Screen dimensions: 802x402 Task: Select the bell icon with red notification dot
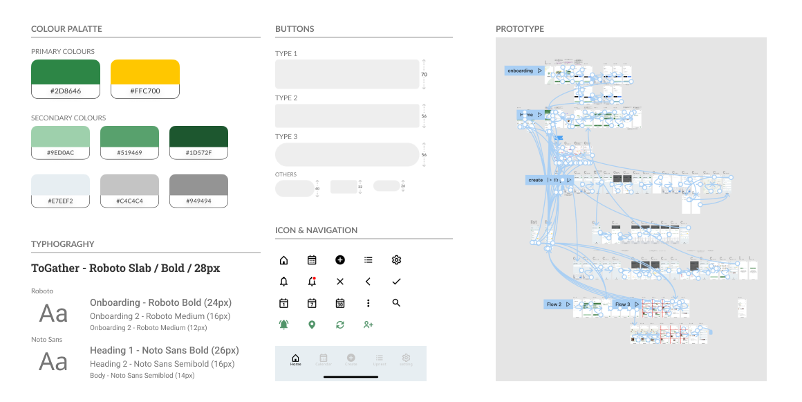click(x=312, y=282)
